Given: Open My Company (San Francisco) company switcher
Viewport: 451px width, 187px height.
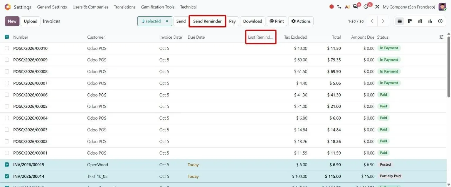Looking at the screenshot, I should tap(409, 7).
